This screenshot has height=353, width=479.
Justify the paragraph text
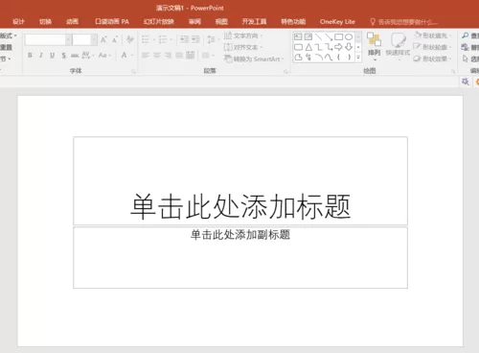179,55
